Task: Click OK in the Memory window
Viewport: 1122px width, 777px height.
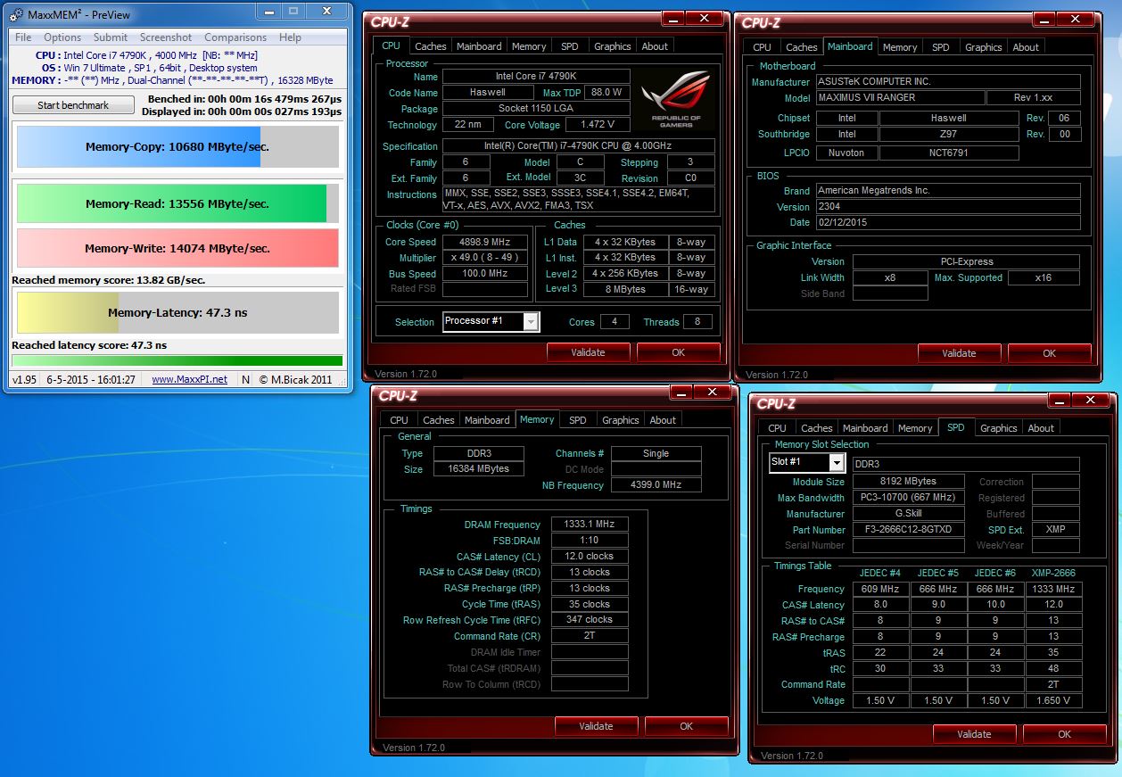Action: point(687,726)
